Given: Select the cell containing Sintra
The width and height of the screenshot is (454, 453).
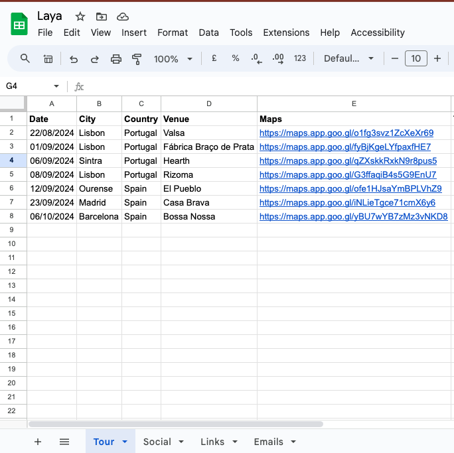Looking at the screenshot, I should click(x=99, y=161).
